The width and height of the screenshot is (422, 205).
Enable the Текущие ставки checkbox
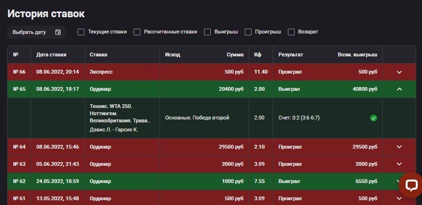pyautogui.click(x=81, y=32)
